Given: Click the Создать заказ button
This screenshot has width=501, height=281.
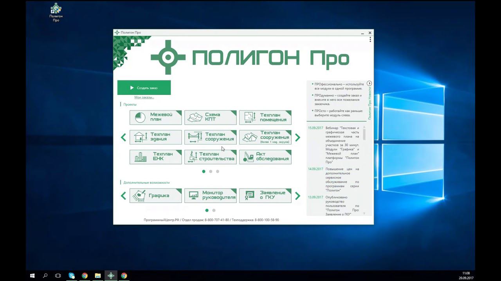Looking at the screenshot, I should point(144,88).
